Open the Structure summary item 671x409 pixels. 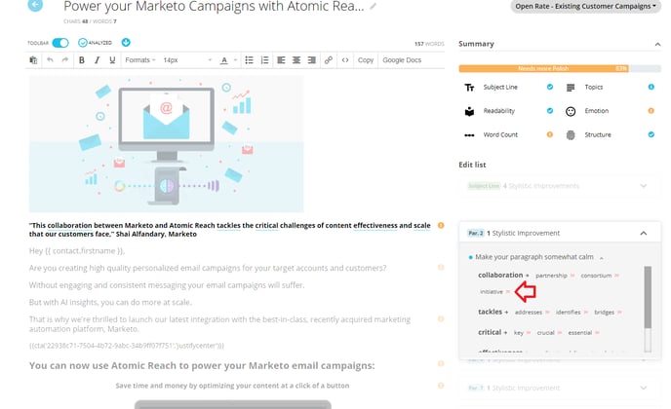pos(598,135)
